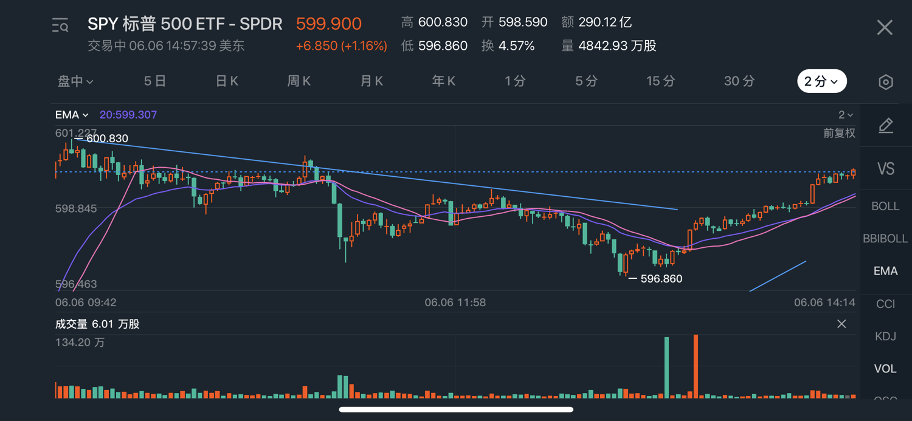
Task: Open the stock search list icon
Action: click(60, 26)
